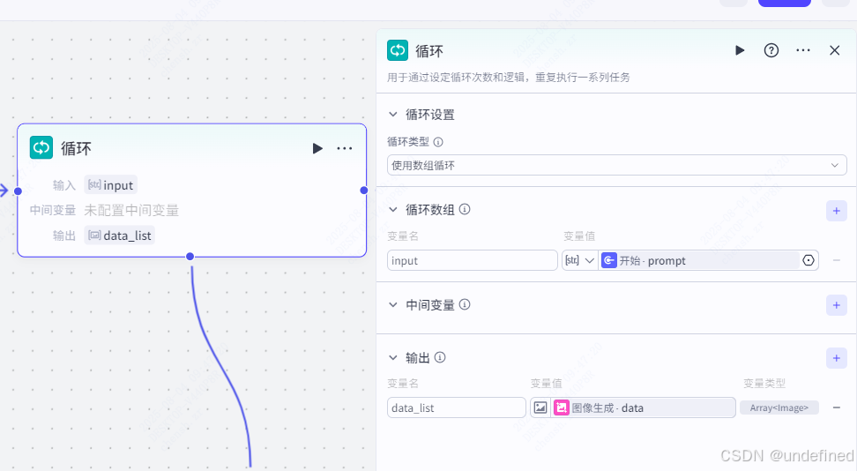Close the loop configuration panel

835,50
